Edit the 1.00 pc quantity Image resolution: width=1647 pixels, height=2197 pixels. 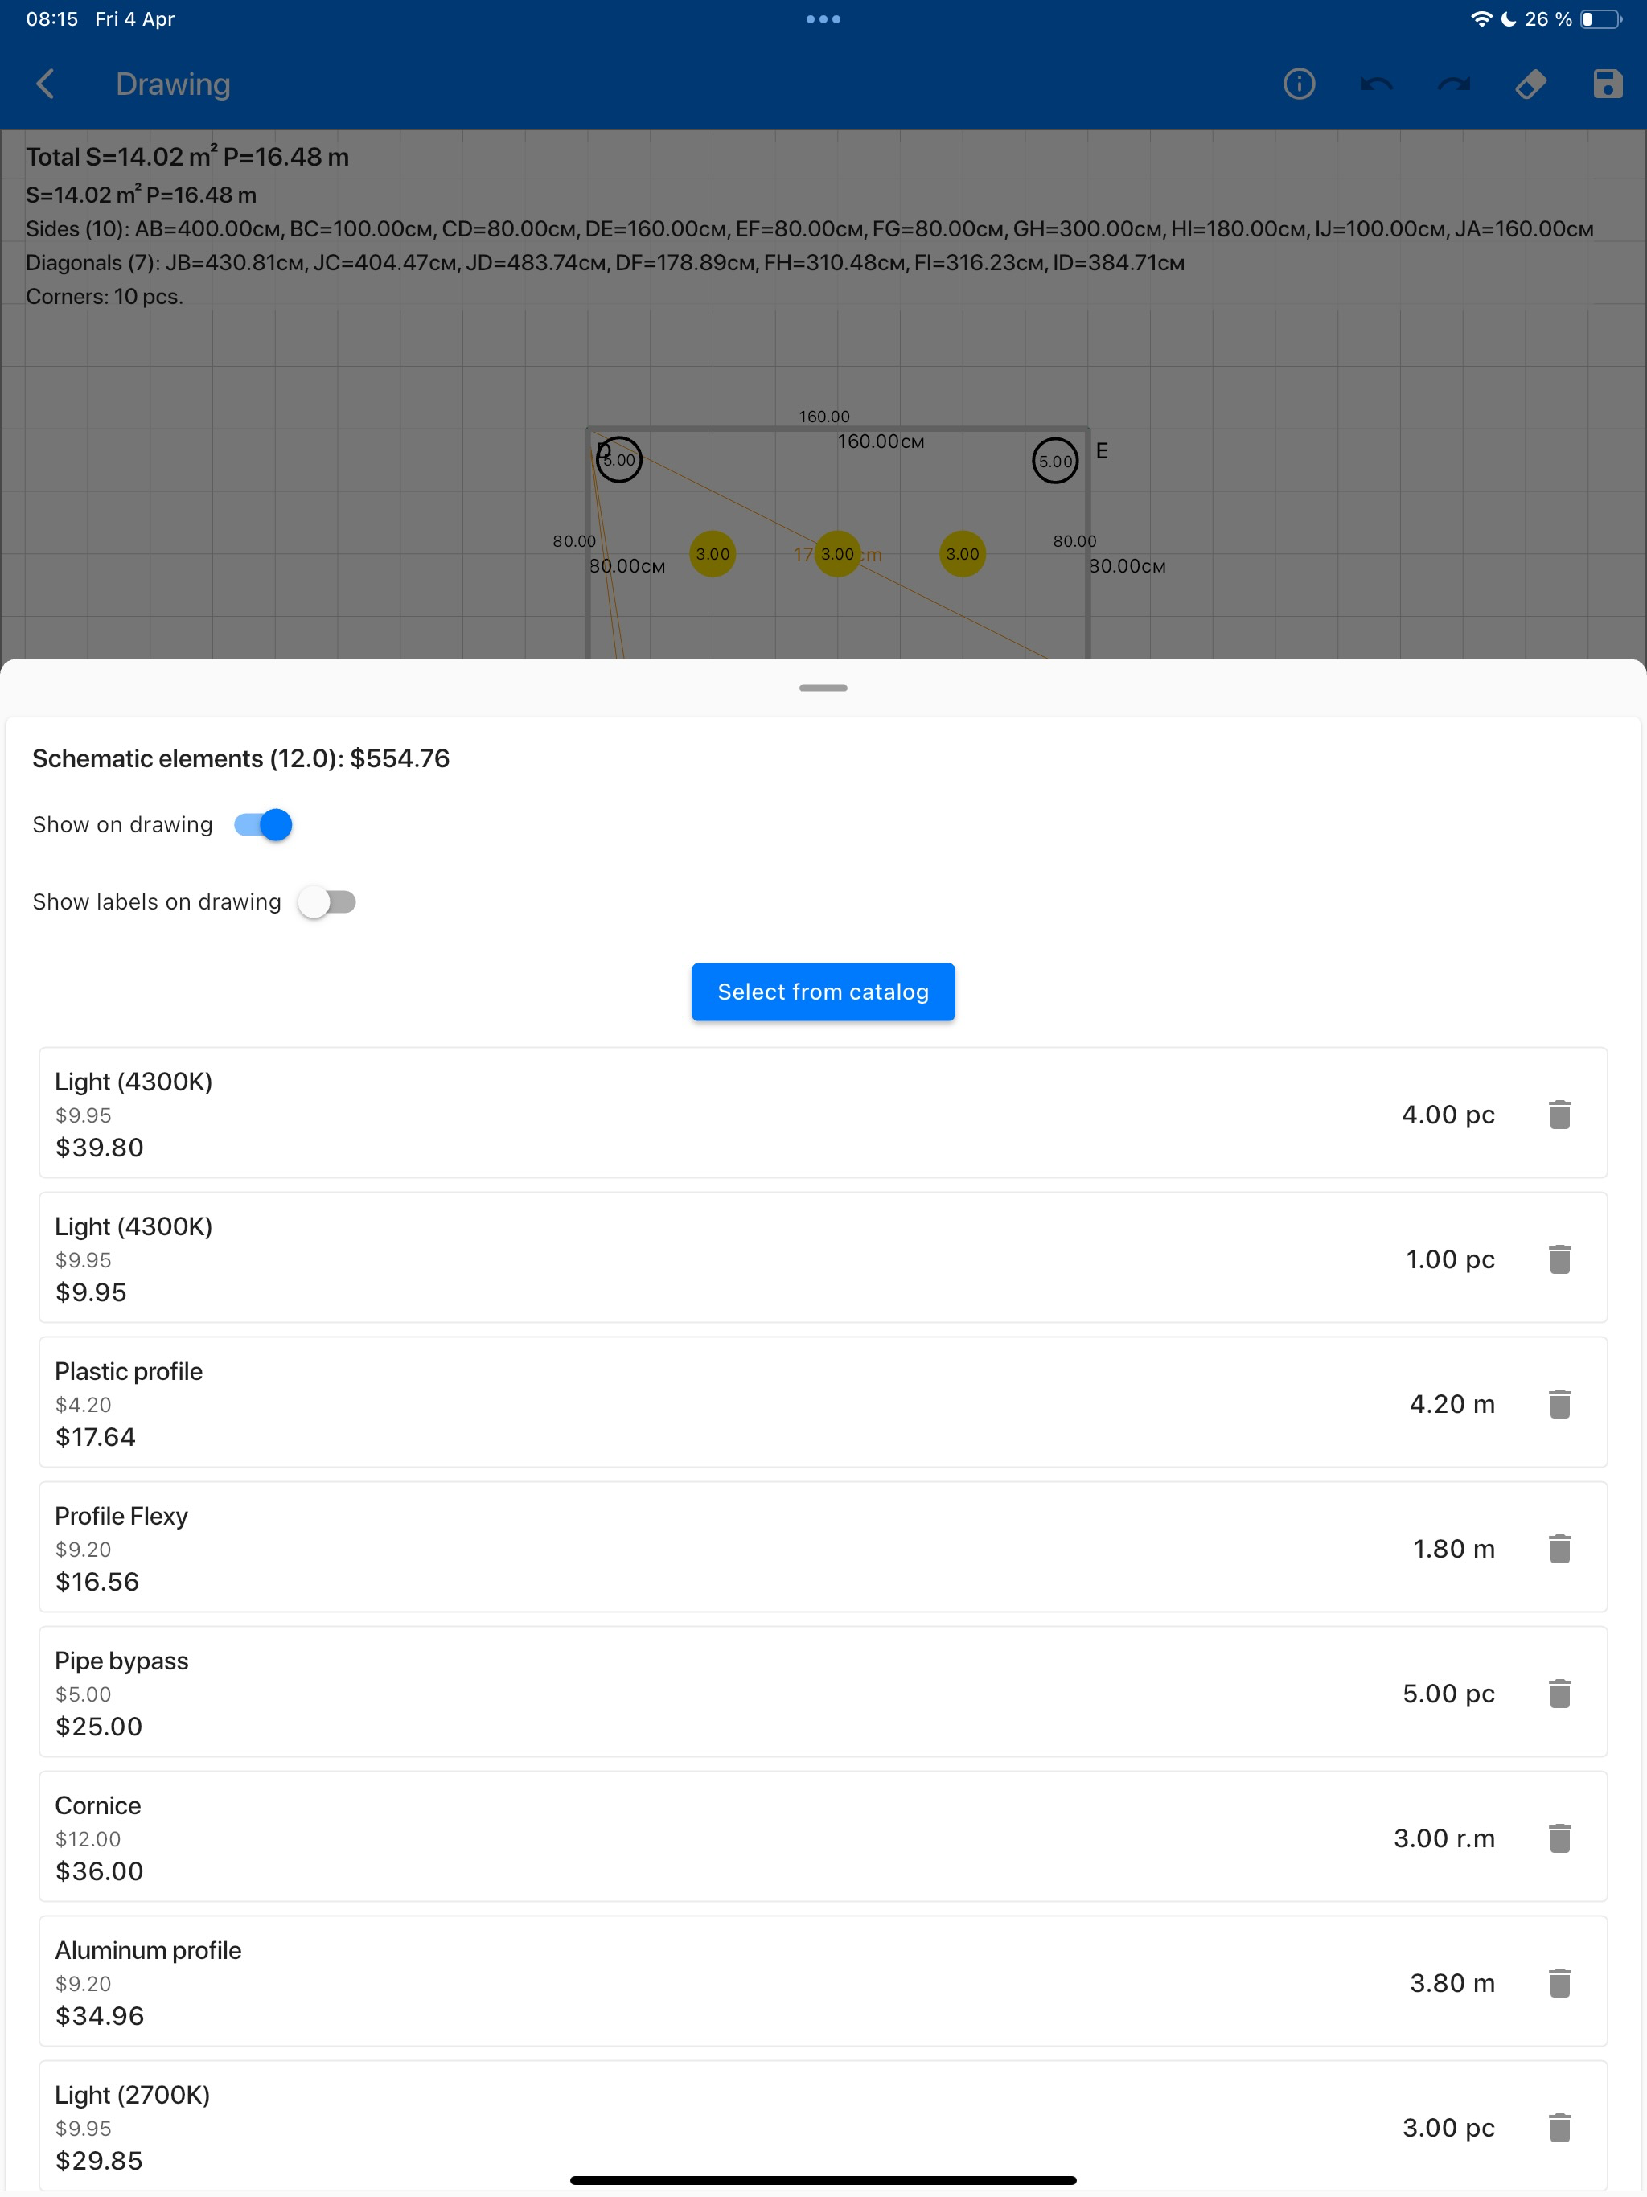pyautogui.click(x=1450, y=1259)
